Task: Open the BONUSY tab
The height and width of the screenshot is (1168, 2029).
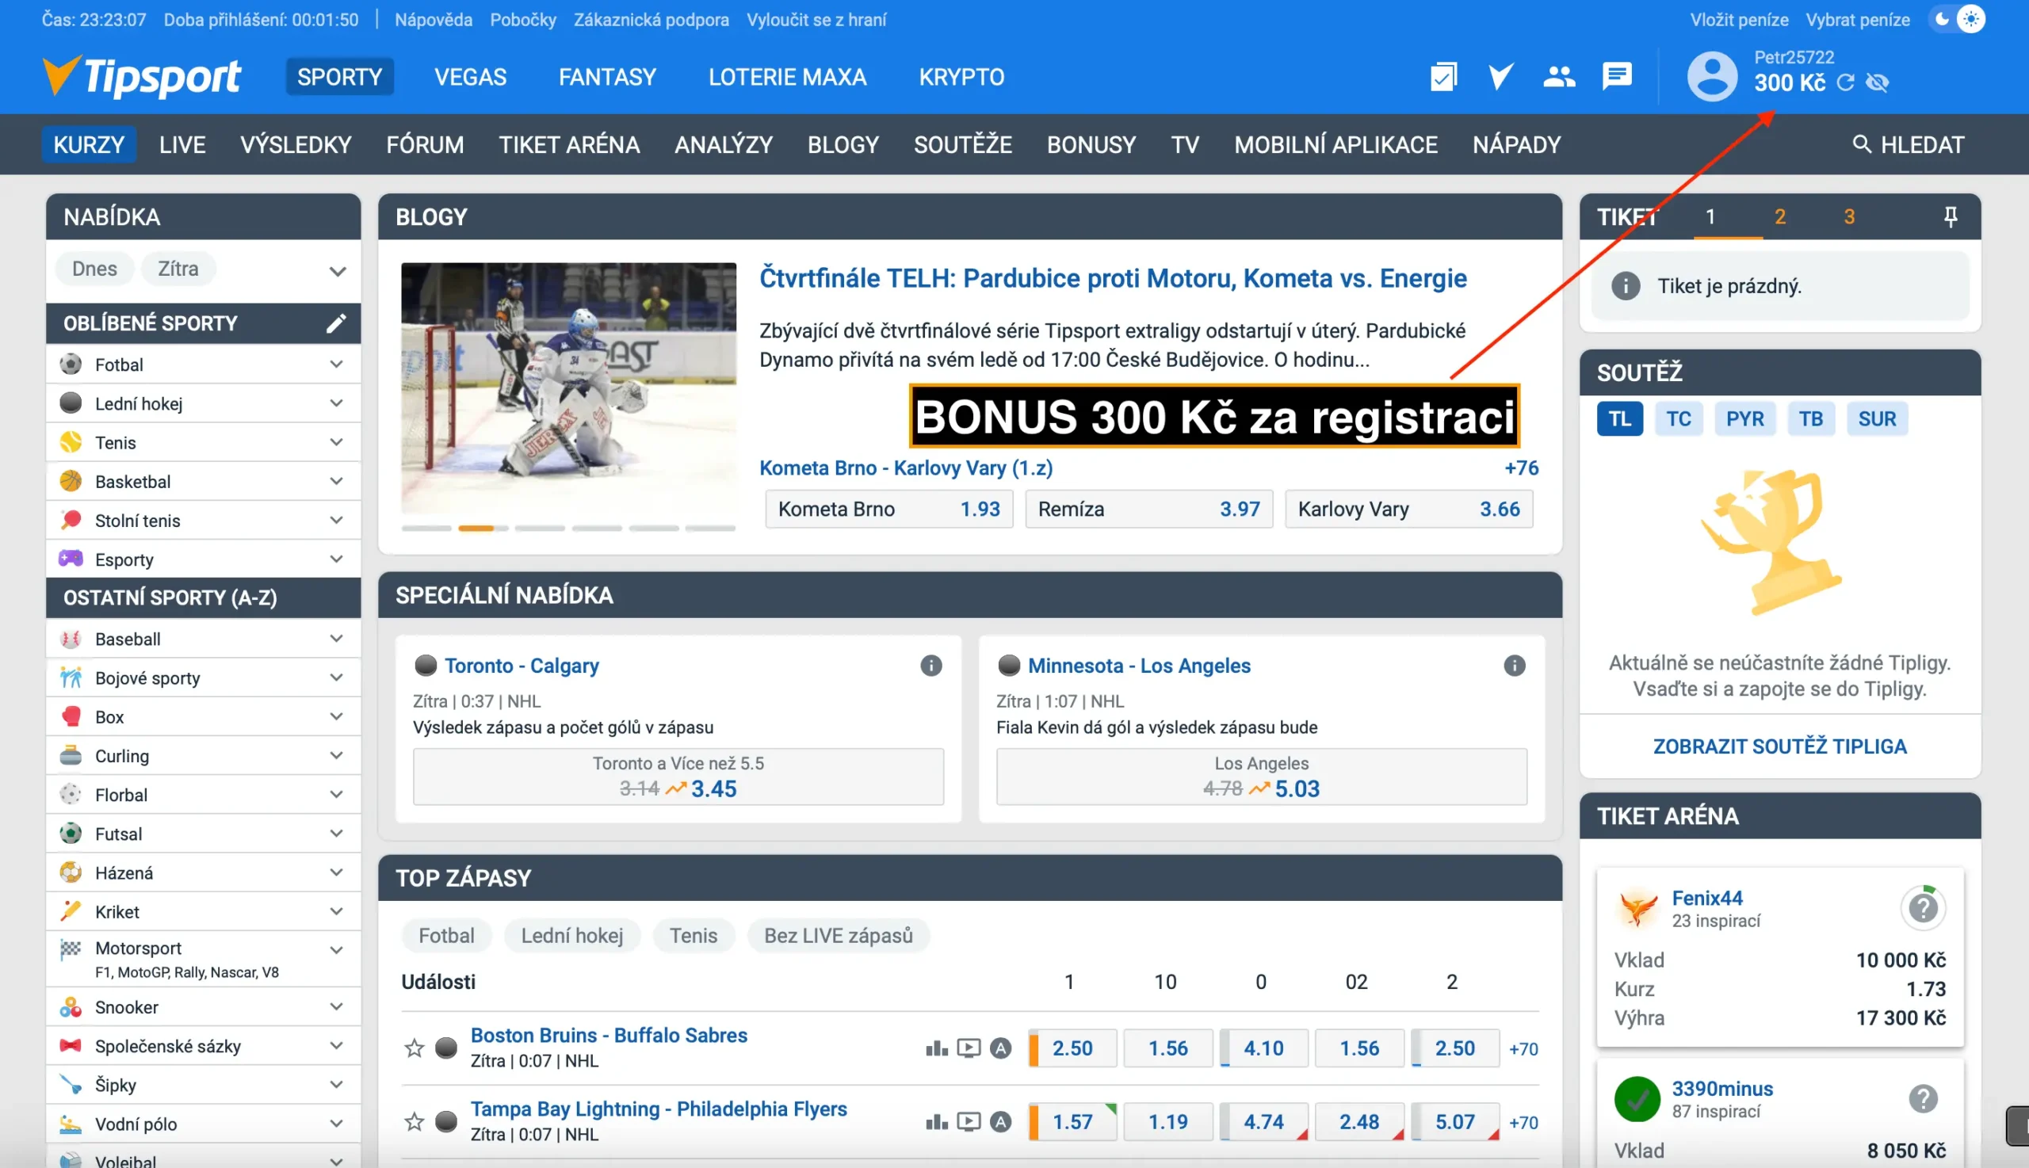Action: (x=1091, y=144)
